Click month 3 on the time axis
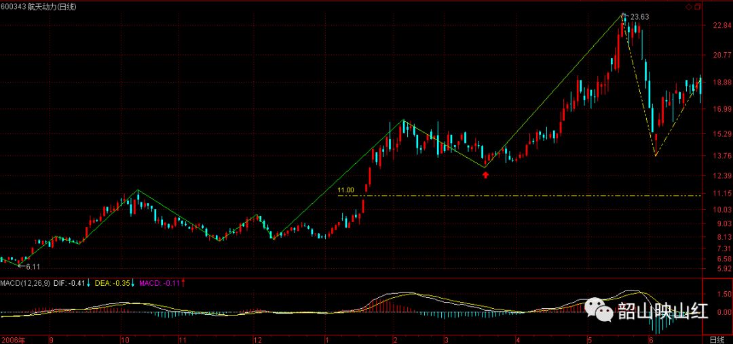Screen dimensions: 733x344 447,340
